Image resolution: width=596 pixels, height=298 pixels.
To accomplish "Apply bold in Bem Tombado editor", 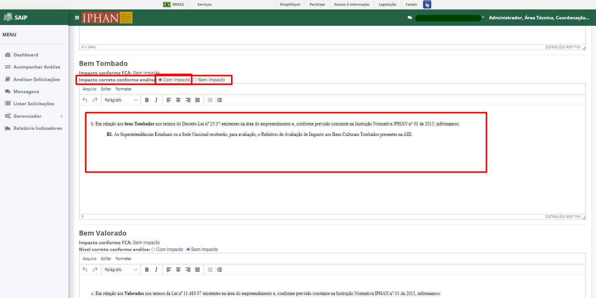I will click(x=147, y=100).
